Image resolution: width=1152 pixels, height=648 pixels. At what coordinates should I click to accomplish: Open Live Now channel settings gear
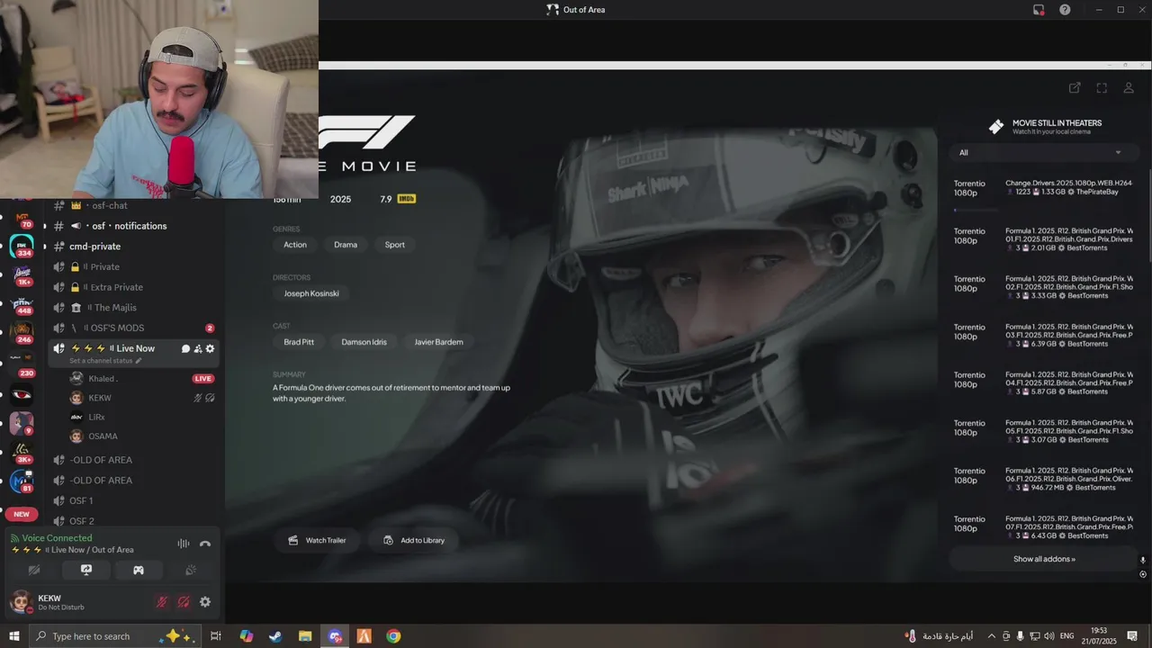click(x=211, y=348)
